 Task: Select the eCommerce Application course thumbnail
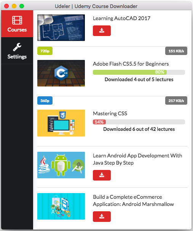point(61,206)
